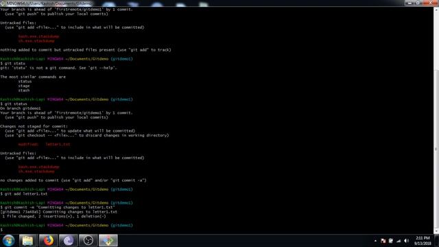The image size is (439, 247).
Task: Click 'The most similar commands are' line
Action: click(33, 77)
